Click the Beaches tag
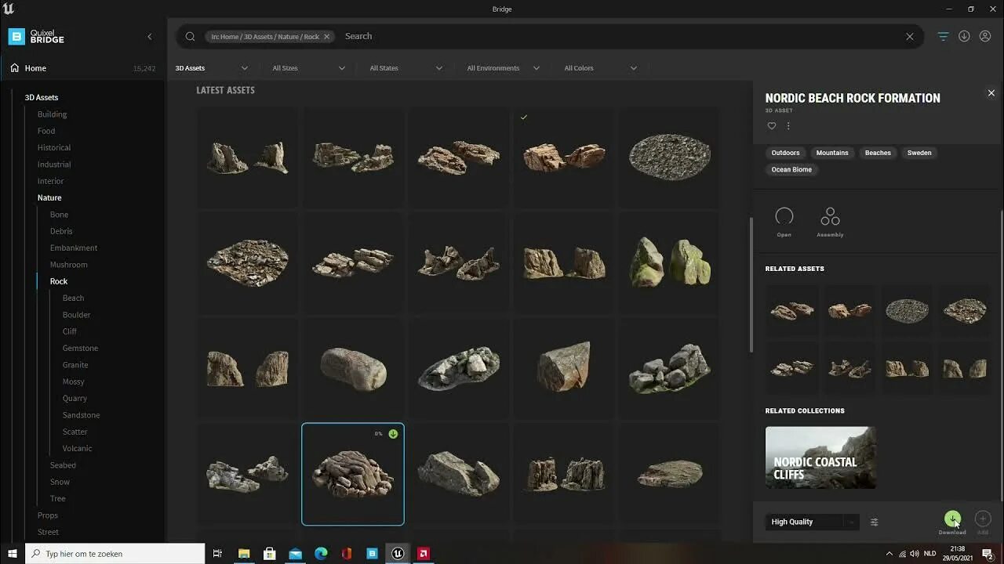The image size is (1004, 564). point(878,153)
